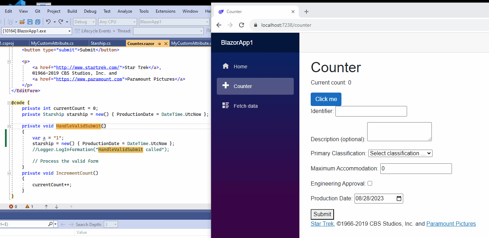Click the list icon next to Fetch data
The height and width of the screenshot is (238, 489).
click(226, 105)
